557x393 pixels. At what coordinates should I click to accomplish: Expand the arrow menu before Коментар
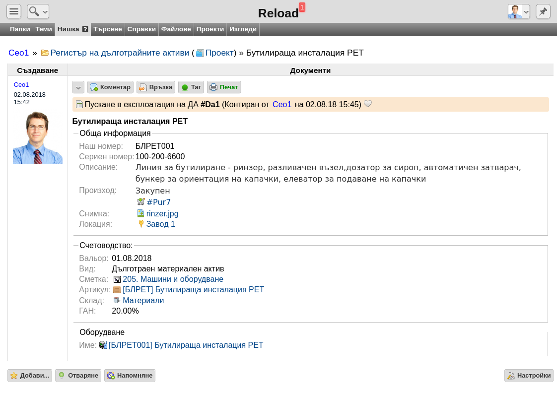pos(78,87)
